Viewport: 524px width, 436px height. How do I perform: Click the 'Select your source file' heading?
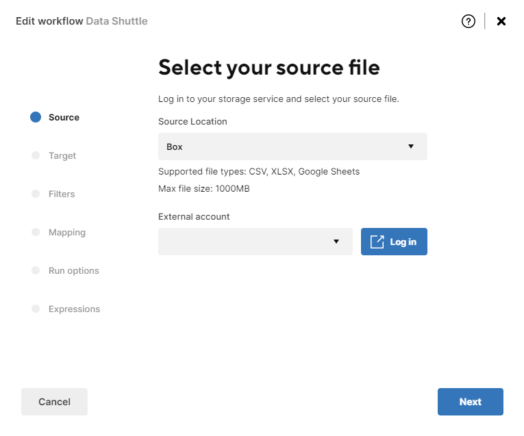coord(269,68)
